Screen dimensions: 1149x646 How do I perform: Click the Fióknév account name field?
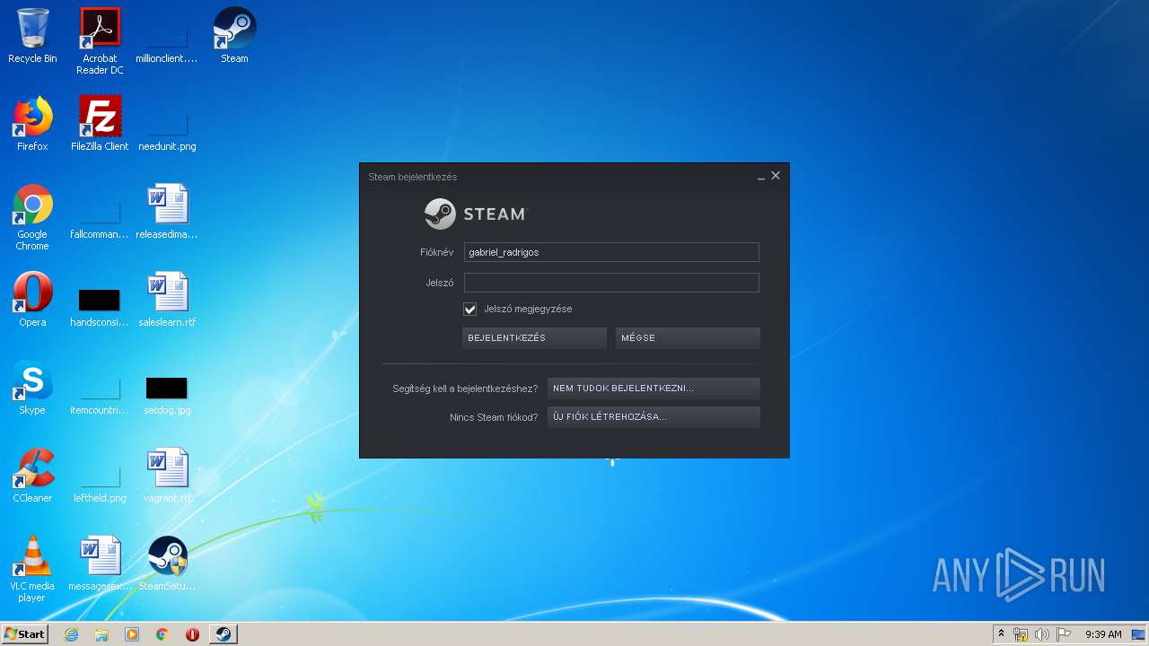coord(611,252)
